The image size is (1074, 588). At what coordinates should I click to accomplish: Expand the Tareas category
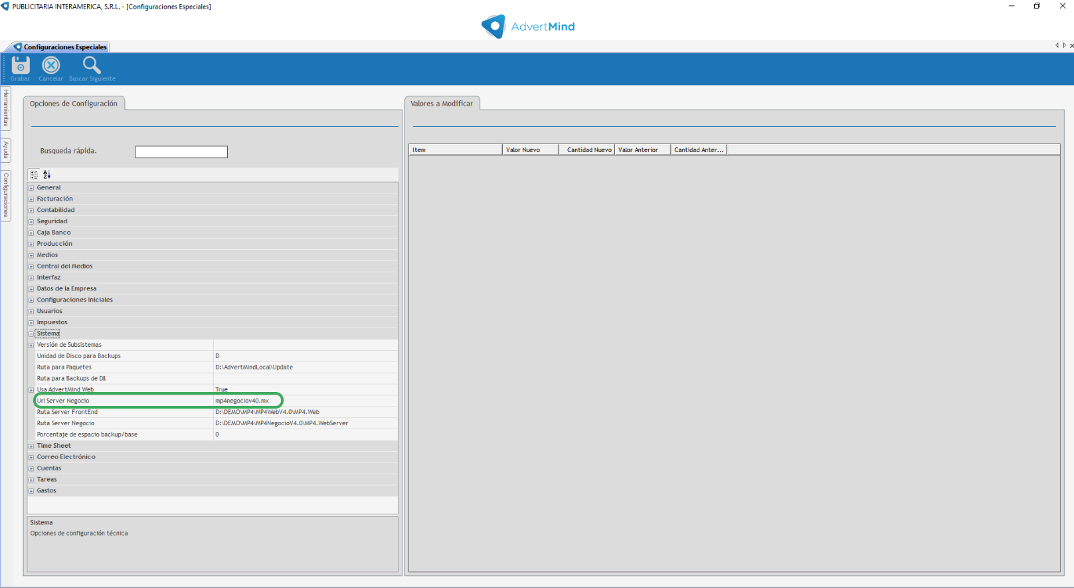[x=31, y=480]
